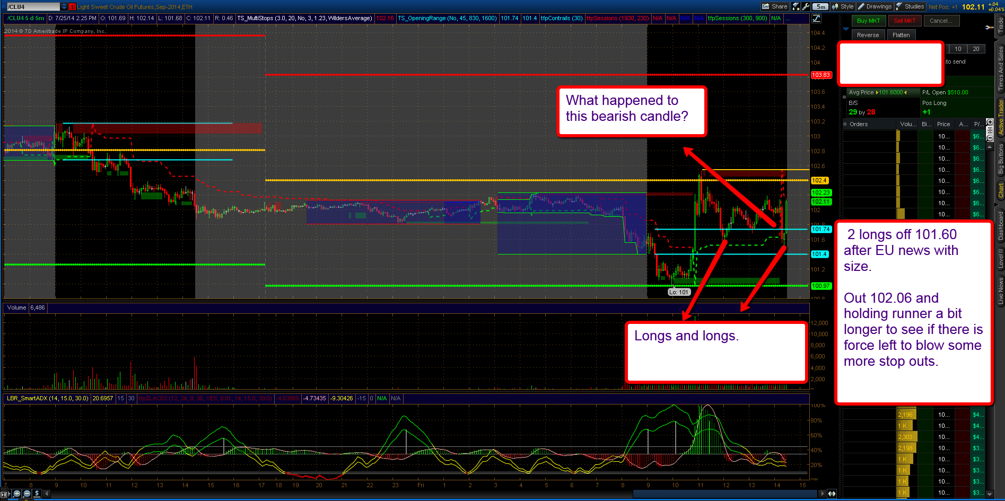The height and width of the screenshot is (501, 1005).
Task: Click the 100.97 green price bubble
Action: pyautogui.click(x=820, y=286)
